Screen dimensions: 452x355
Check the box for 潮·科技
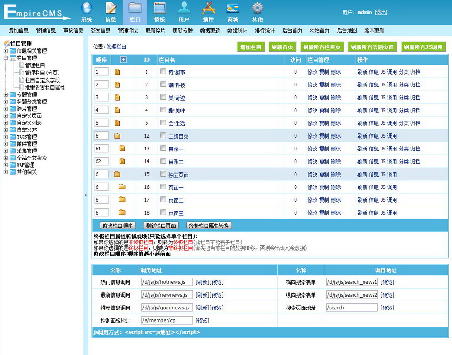pyautogui.click(x=163, y=84)
